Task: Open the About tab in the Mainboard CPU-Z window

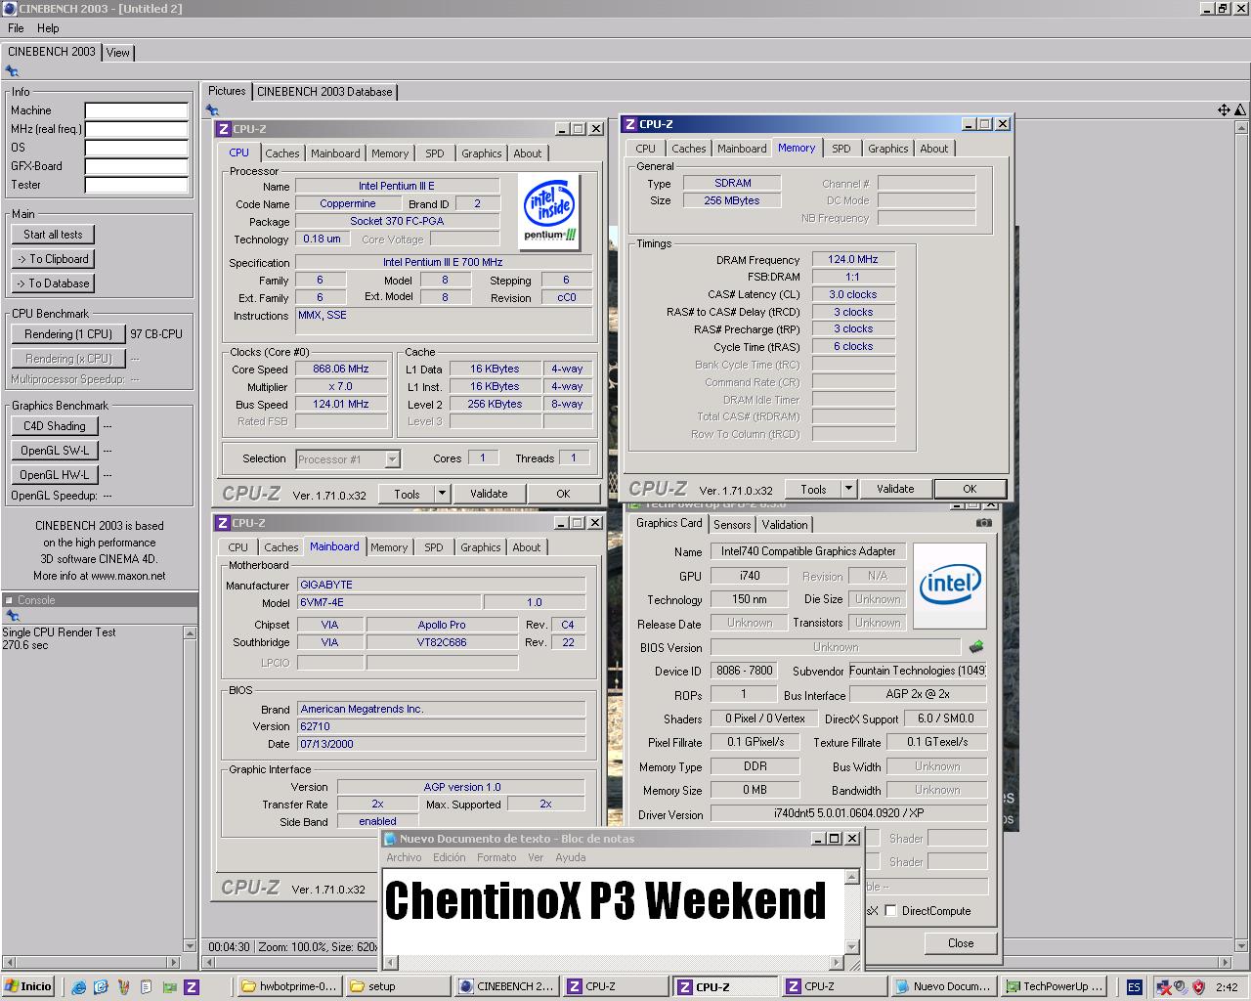Action: click(x=527, y=547)
